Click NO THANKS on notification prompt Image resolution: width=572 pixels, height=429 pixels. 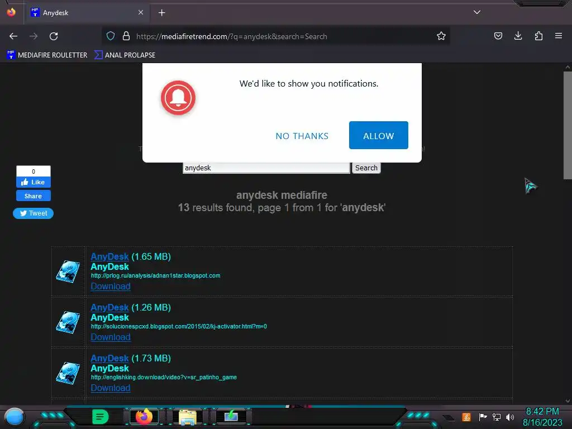[x=302, y=136]
